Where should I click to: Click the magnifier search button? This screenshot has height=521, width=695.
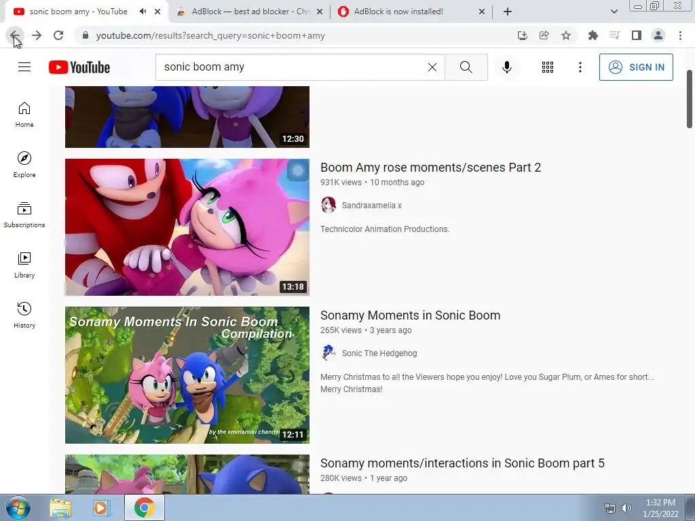(466, 67)
